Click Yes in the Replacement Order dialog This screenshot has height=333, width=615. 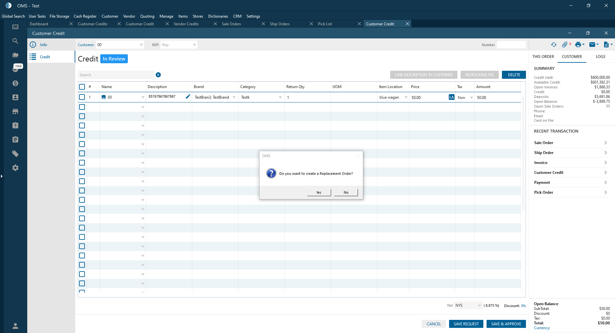[x=319, y=192]
